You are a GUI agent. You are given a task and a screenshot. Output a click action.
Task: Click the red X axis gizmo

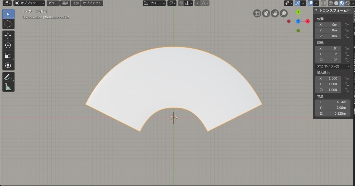pos(308,21)
